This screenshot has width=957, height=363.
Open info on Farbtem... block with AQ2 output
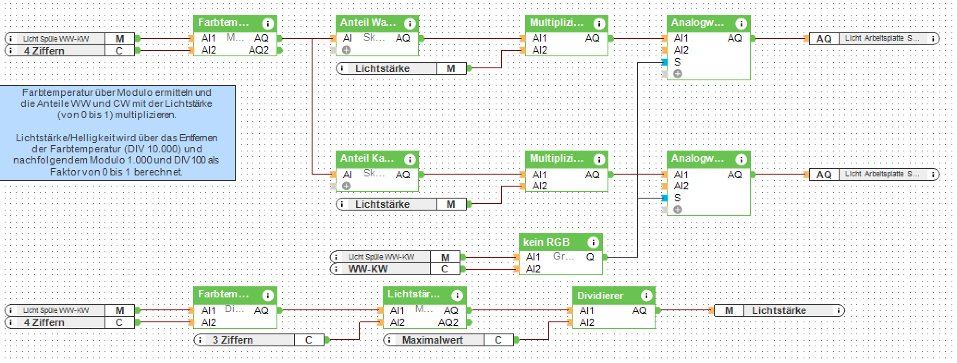coord(267,24)
